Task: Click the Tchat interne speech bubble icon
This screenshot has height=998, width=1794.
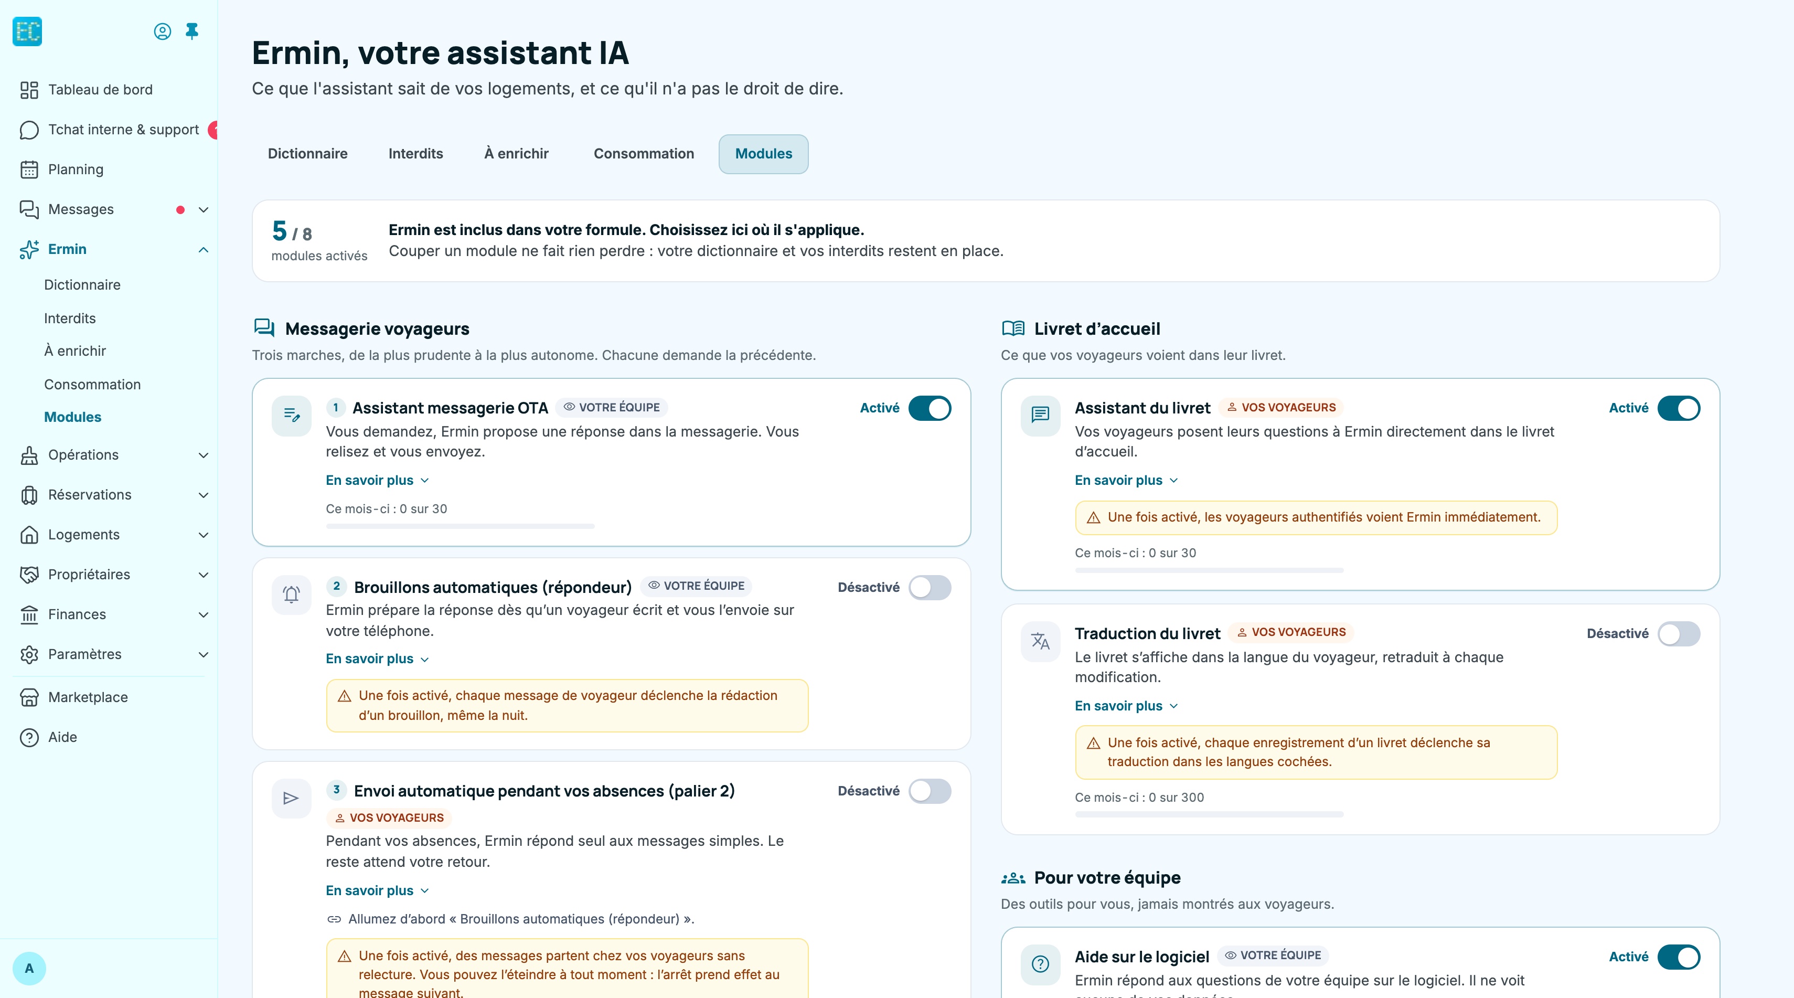Action: 29,130
